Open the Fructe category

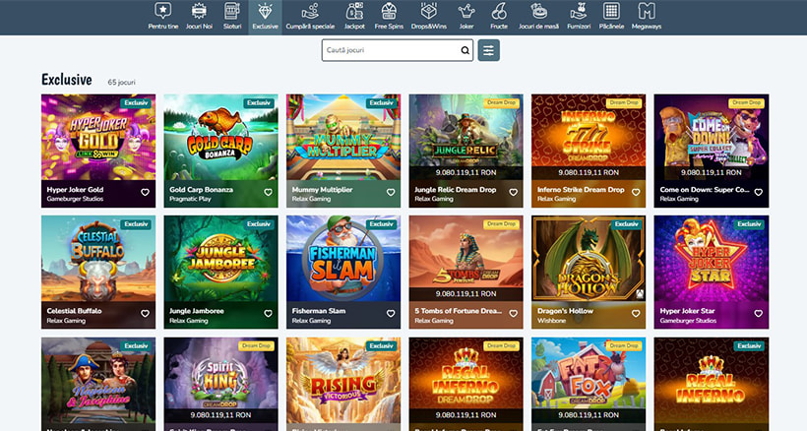(499, 17)
